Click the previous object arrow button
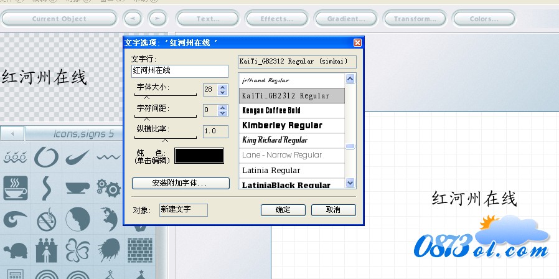Screen dimensions: 559x279 133,19
